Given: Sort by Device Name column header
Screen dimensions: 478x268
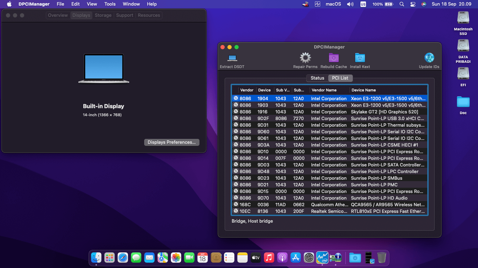Looking at the screenshot, I should pos(388,90).
